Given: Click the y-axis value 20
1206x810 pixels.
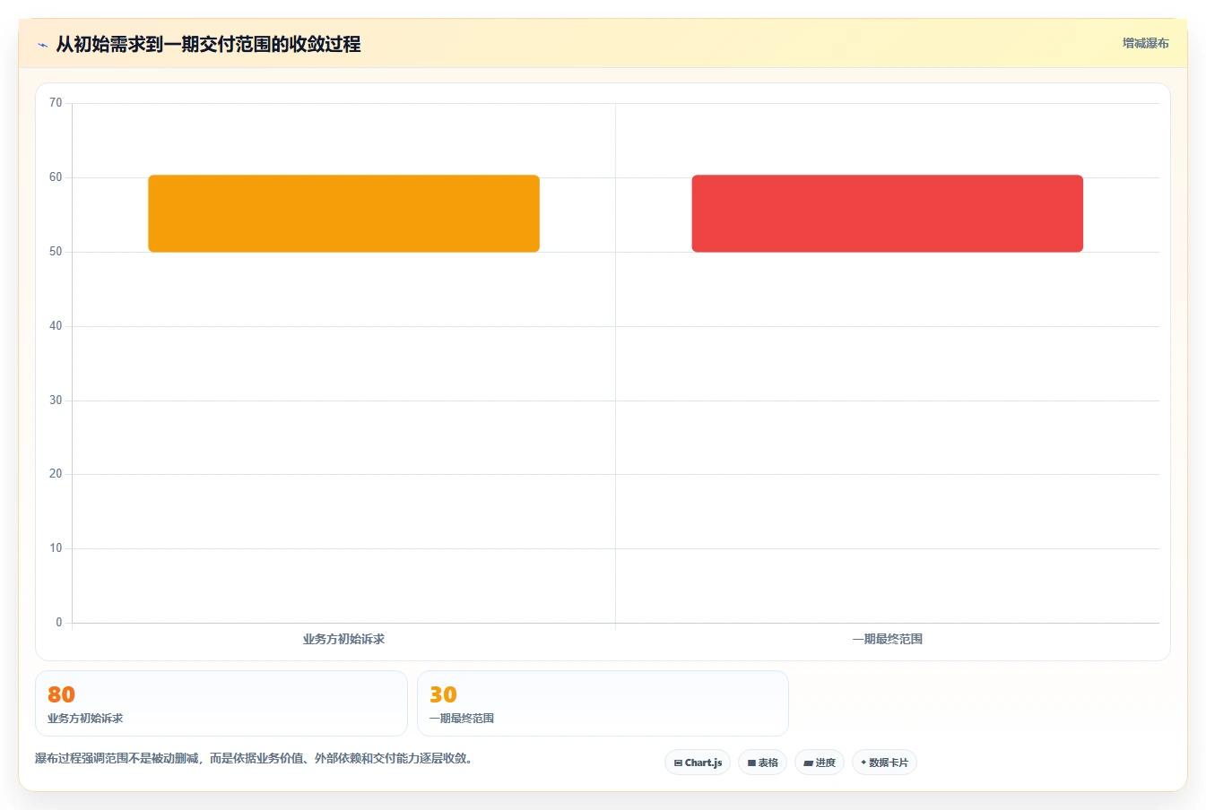Looking at the screenshot, I should tap(56, 474).
